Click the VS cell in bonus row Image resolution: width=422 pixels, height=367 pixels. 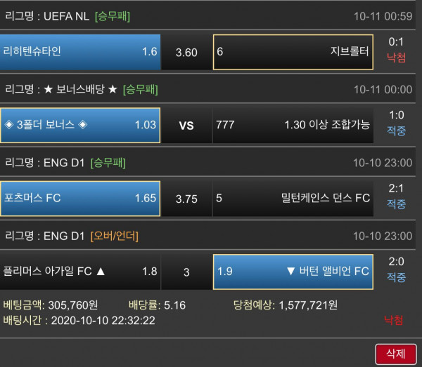point(186,126)
